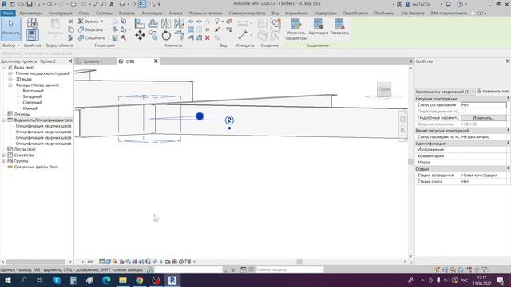Expand the Plans tree node

[10, 73]
